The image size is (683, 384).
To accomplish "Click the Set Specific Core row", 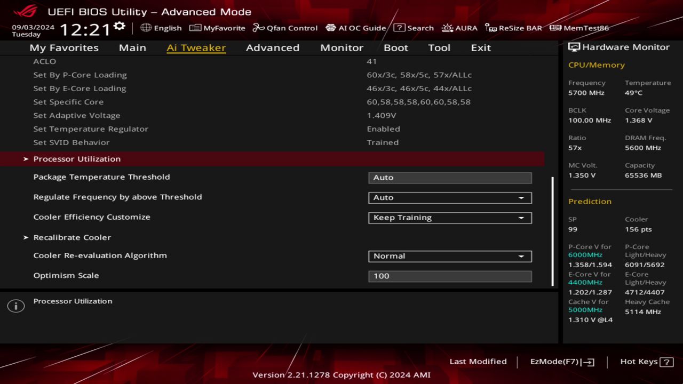I will tap(272, 102).
